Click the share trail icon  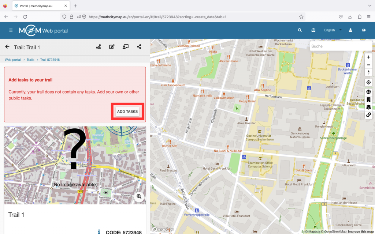pos(139,47)
